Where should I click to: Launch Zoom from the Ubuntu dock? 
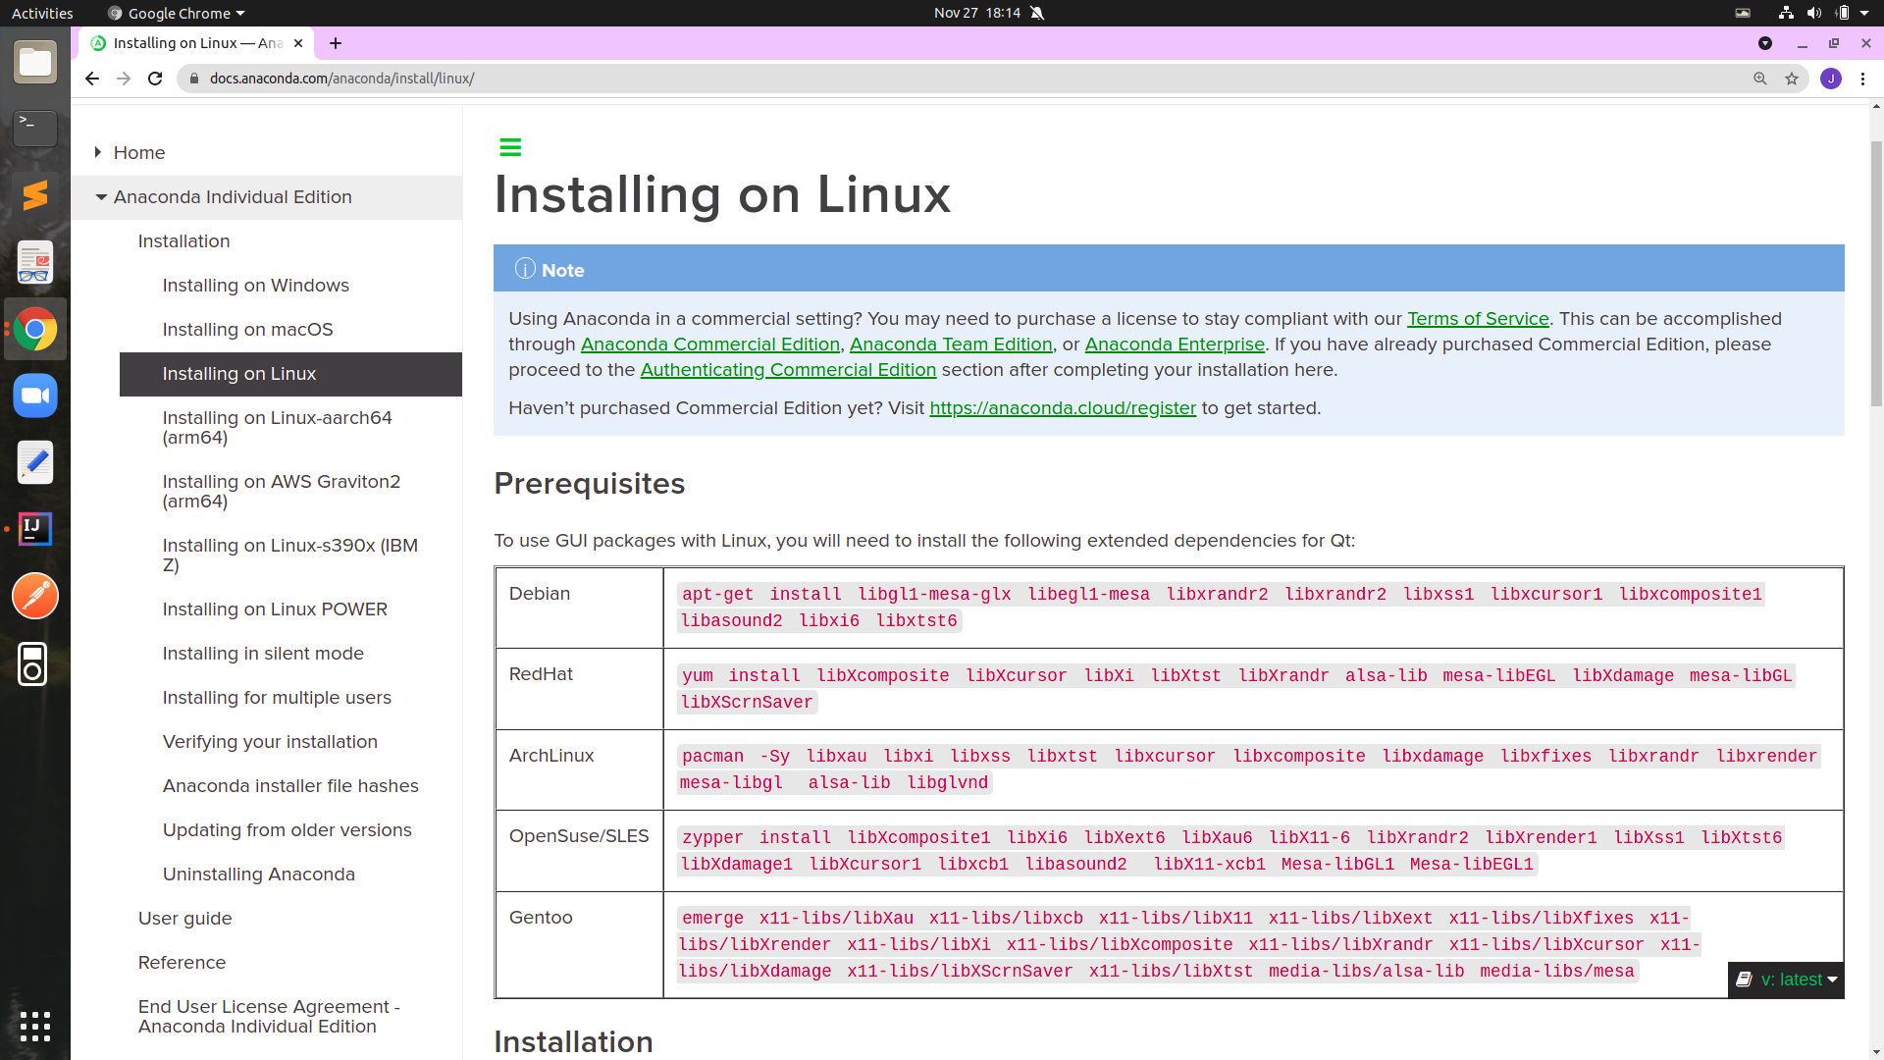35,396
